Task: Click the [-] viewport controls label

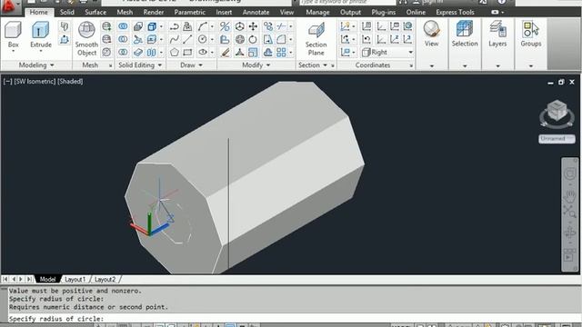Action: pyautogui.click(x=7, y=81)
